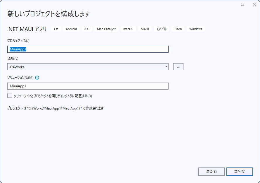The image size is (260, 183).
Task: Click the 新しいプロジェクトを構成します title
Action: pyautogui.click(x=49, y=14)
